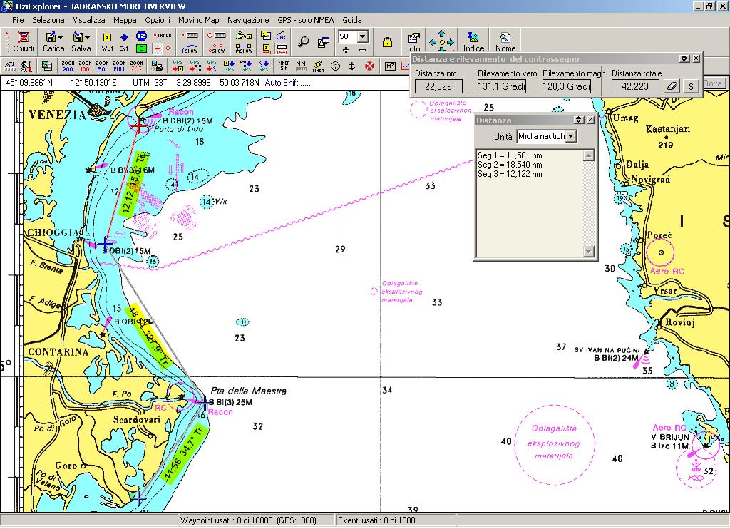Zoom in with the plus button

346,50
